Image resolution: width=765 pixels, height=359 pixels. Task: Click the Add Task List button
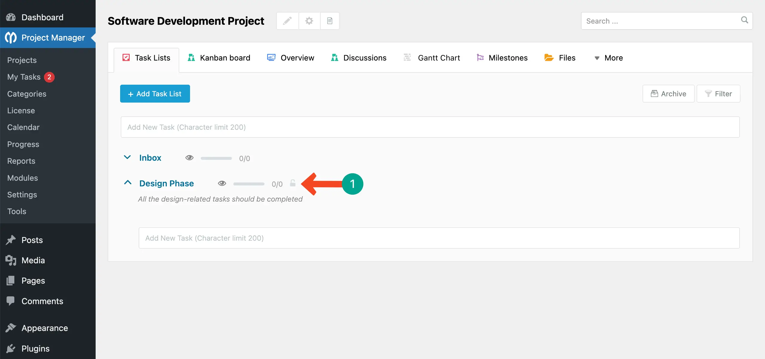pos(155,93)
